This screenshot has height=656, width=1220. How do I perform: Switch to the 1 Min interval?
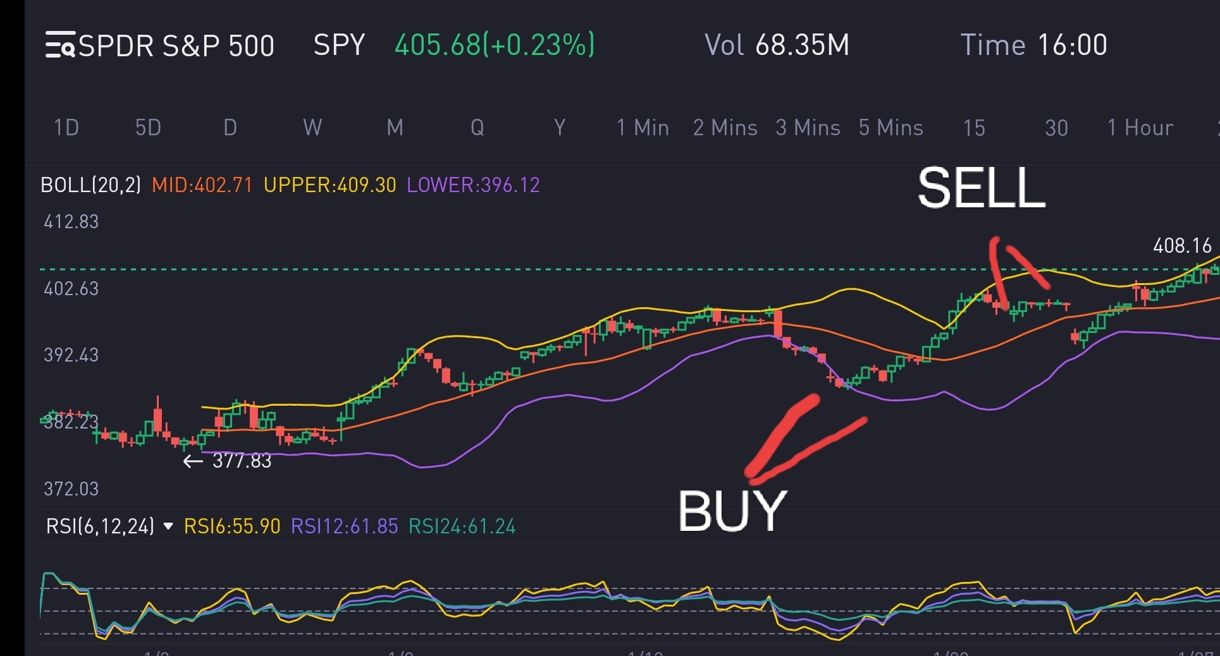tap(643, 128)
